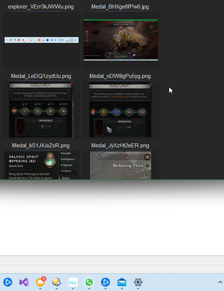Launch Visual Studio from the taskbar
Viewport: 224px width, 291px height.
(24, 283)
